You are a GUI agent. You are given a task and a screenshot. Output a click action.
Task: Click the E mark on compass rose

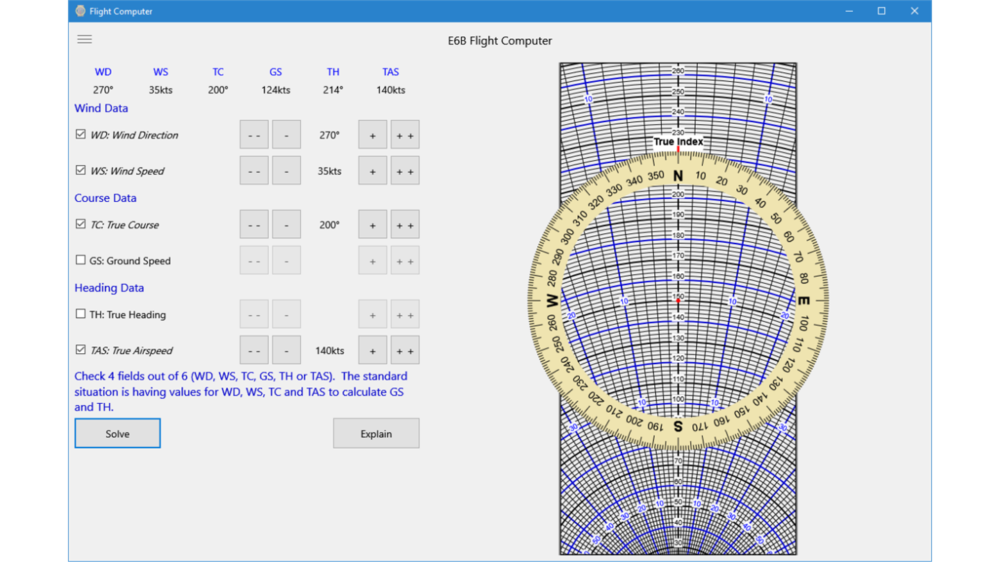(x=803, y=301)
